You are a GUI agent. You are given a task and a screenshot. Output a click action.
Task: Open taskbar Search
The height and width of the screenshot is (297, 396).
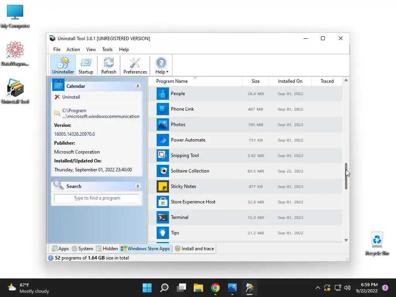[164, 288]
